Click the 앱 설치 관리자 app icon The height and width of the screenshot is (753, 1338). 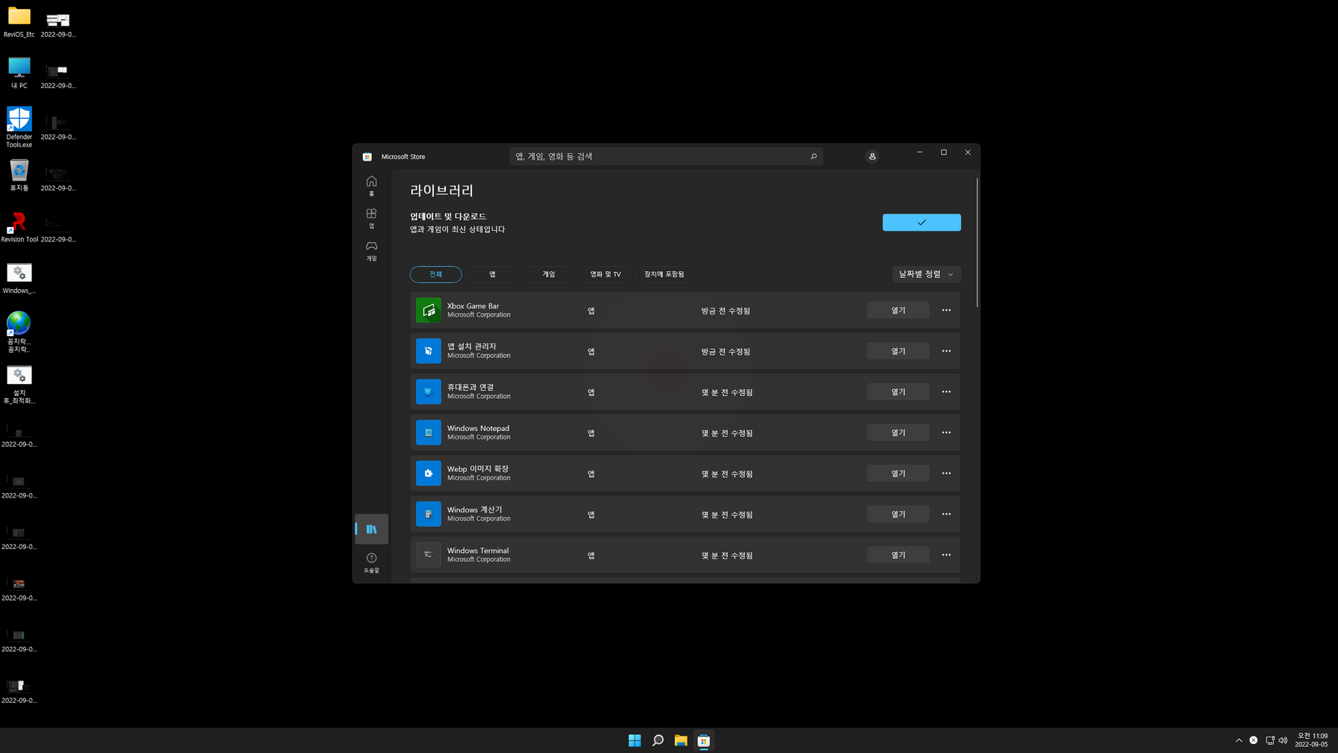coord(429,351)
